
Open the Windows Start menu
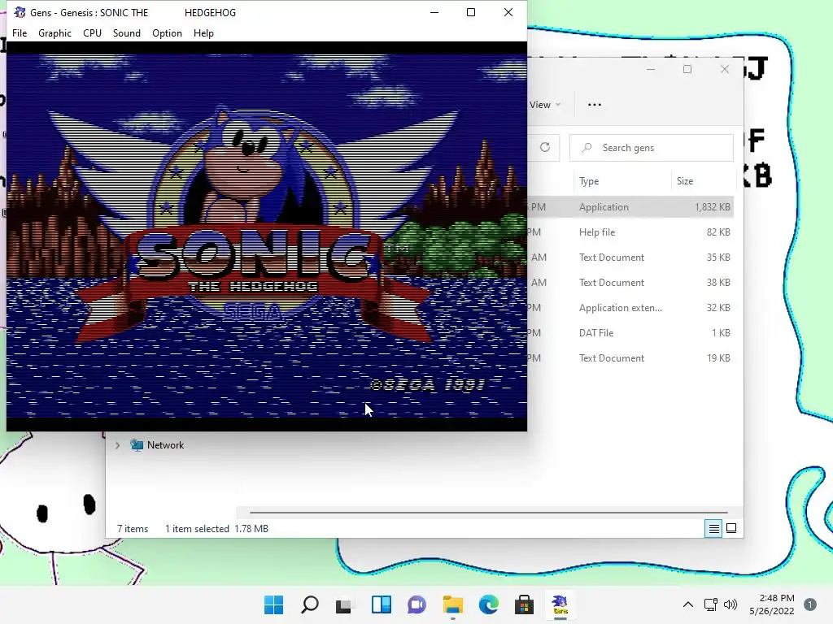click(274, 604)
